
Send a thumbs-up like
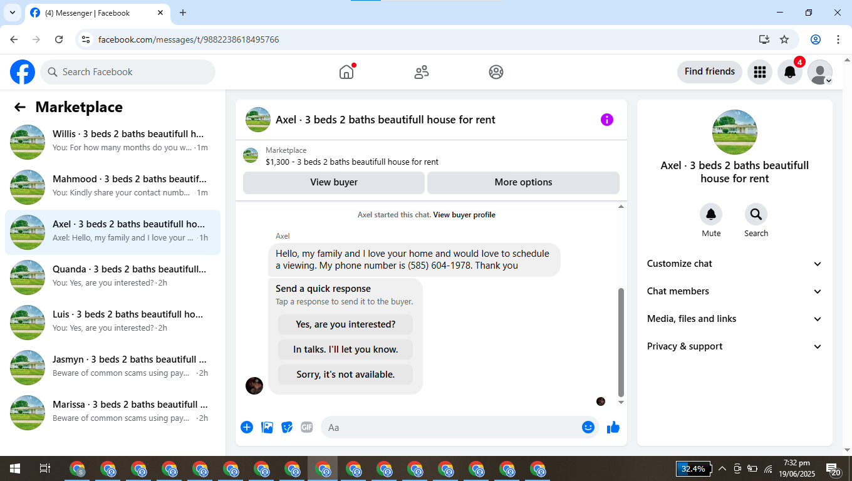click(613, 427)
